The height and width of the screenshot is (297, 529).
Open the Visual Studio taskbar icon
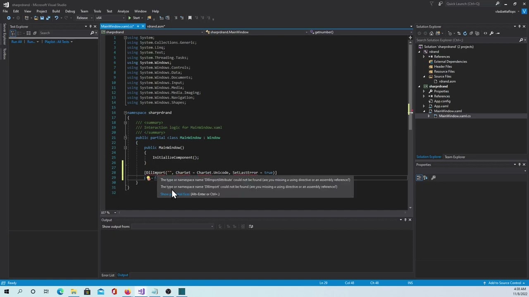pyautogui.click(x=141, y=292)
